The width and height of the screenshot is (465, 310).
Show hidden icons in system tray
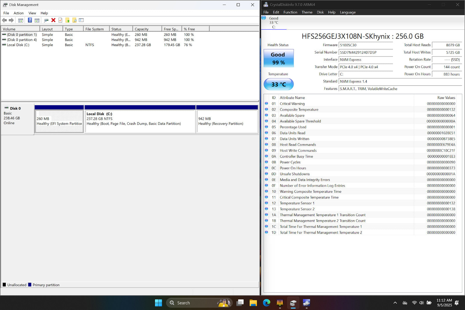pos(395,303)
